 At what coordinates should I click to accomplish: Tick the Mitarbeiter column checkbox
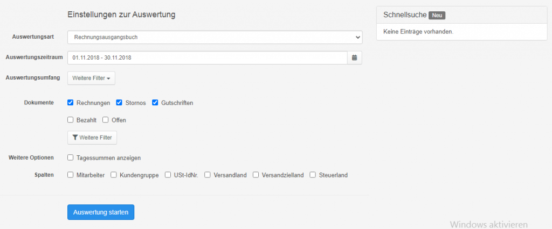[71, 175]
